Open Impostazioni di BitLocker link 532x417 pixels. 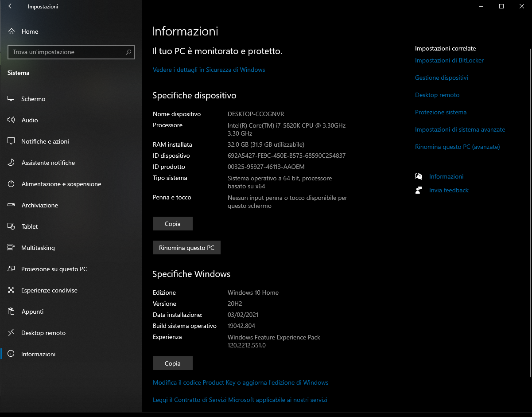coord(449,60)
